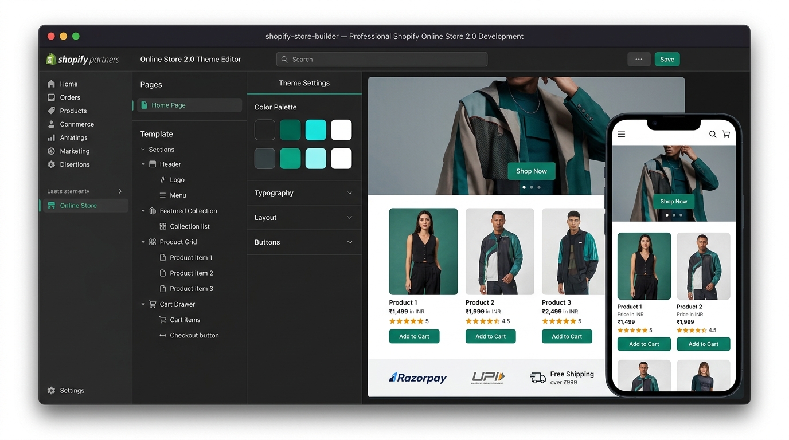The height and width of the screenshot is (440, 789).
Task: Click the Search field in the top bar
Action: [382, 59]
